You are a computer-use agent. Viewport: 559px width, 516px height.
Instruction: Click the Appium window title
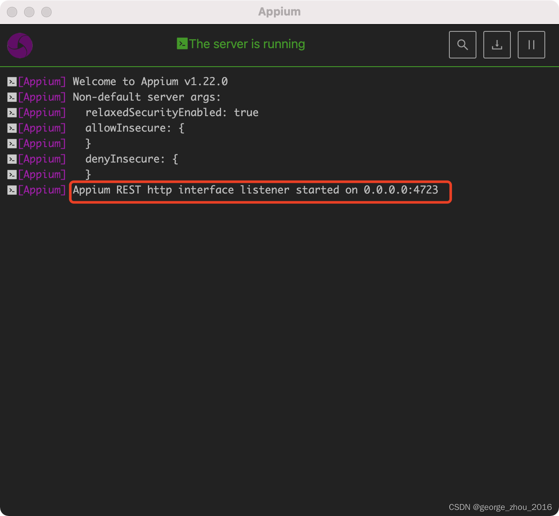(279, 12)
